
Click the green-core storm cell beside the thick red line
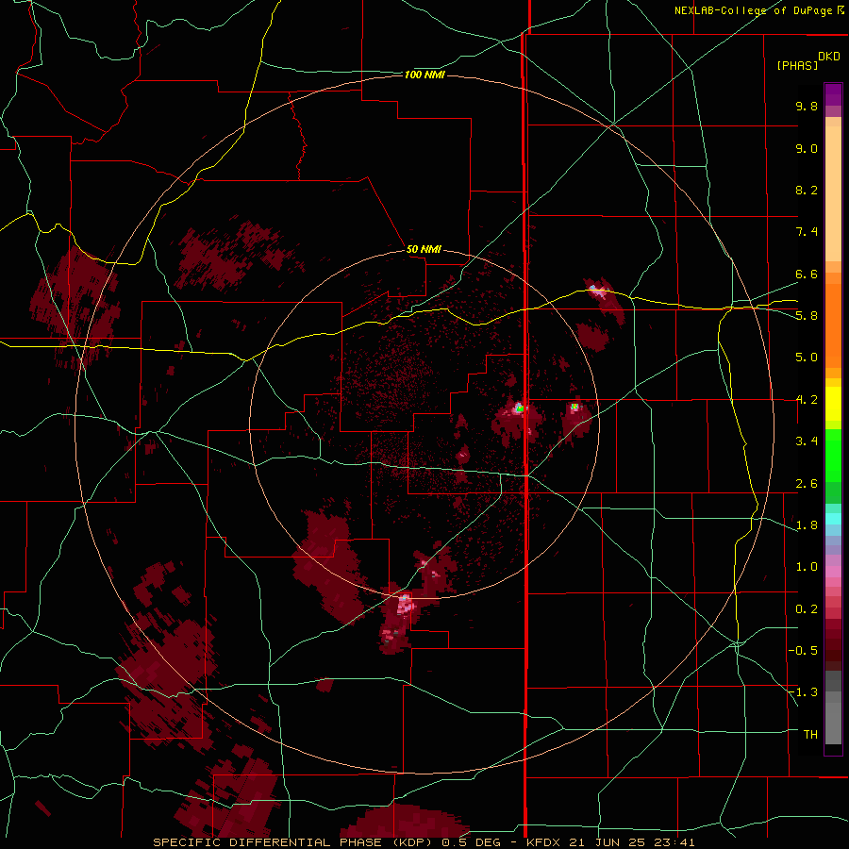click(520, 408)
